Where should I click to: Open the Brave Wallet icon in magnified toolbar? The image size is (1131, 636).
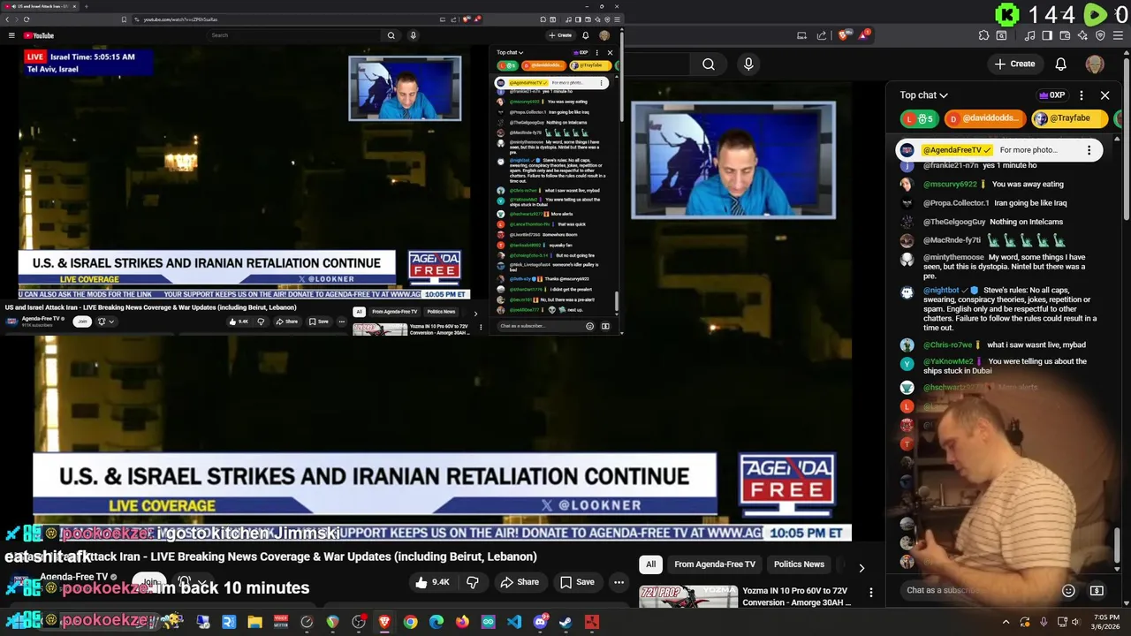(x=1065, y=35)
